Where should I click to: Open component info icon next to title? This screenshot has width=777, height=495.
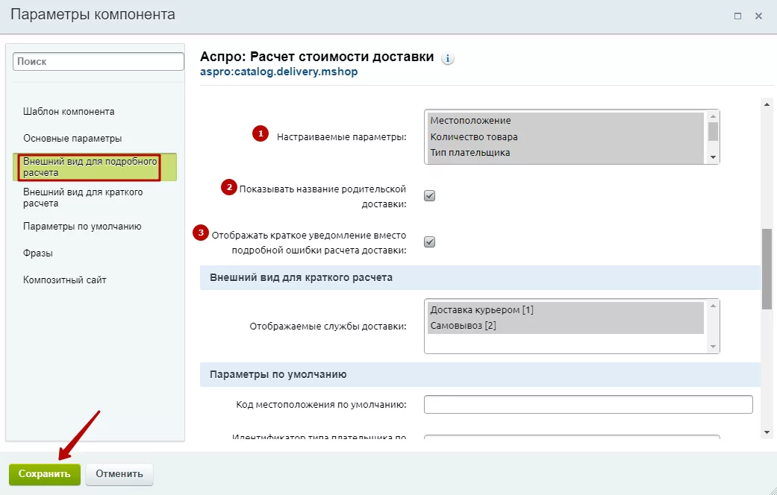click(x=448, y=58)
